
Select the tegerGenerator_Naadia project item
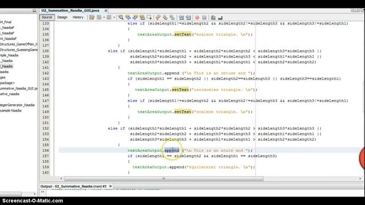(x=17, y=105)
